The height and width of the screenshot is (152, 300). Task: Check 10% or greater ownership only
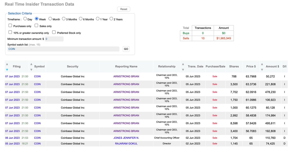(x=10, y=32)
